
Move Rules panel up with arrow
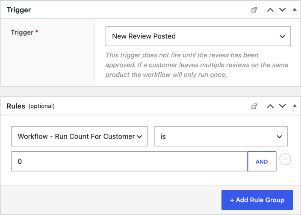(270, 106)
